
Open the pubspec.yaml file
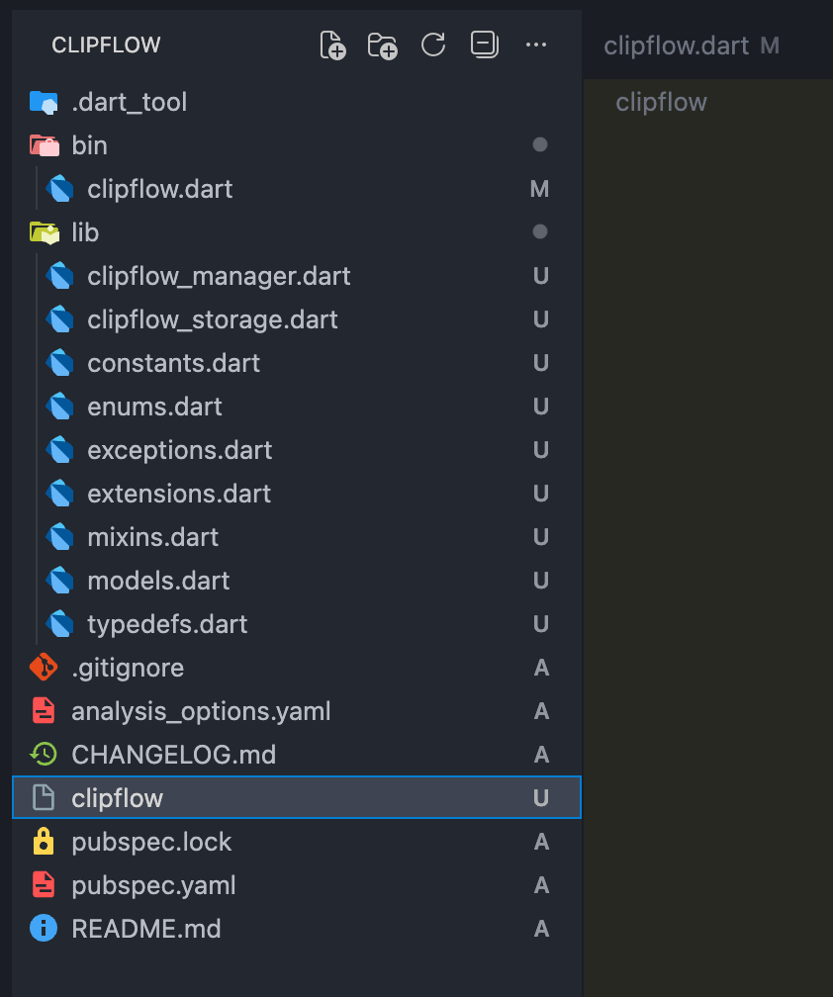pos(153,885)
